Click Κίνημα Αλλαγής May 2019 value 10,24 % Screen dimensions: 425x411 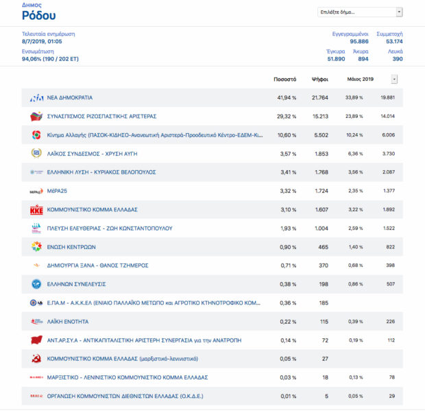(x=354, y=135)
